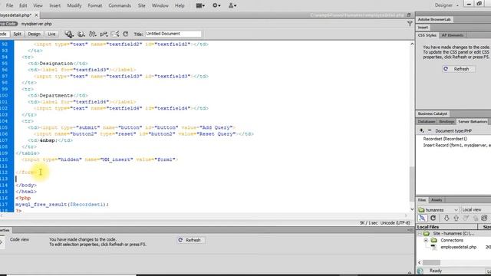Switch to the Assets tab
491x276 pixels.
coord(437,200)
